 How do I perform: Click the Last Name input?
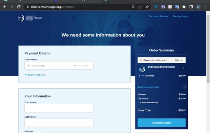[59, 123]
